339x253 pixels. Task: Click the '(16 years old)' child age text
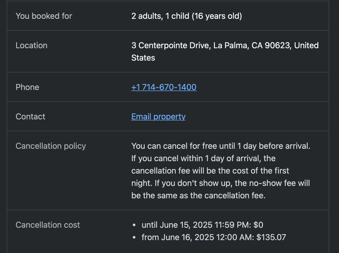coord(217,16)
